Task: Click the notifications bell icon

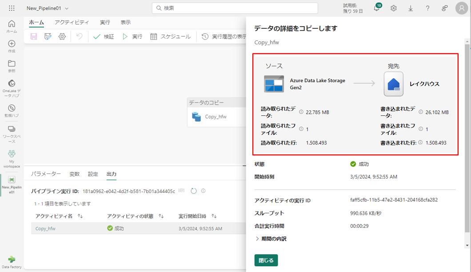Action: [x=376, y=8]
